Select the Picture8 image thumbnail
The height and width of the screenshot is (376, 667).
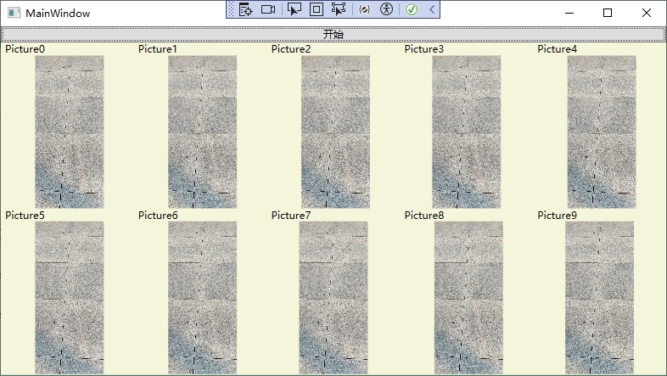pos(468,298)
